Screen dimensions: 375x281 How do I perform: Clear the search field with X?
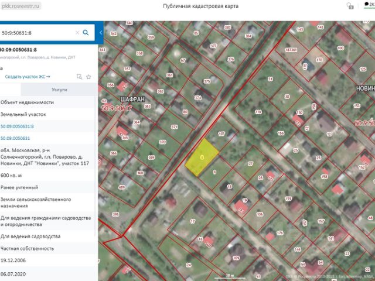77,33
